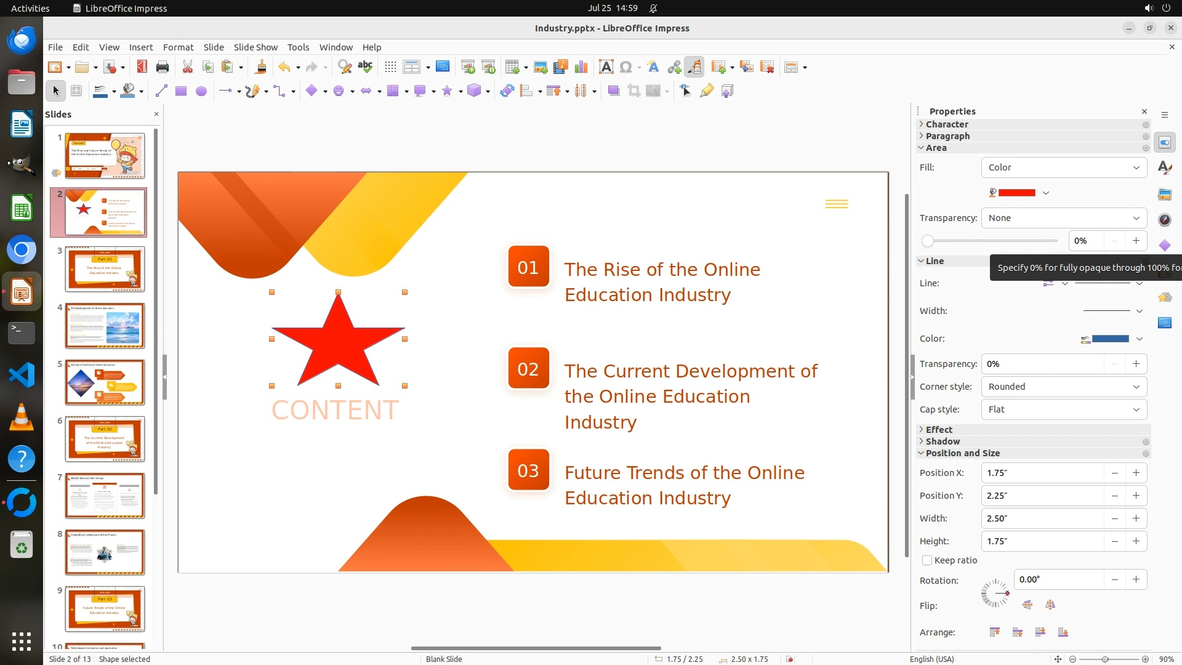This screenshot has width=1182, height=665.
Task: Click the Crop Image tool
Action: (x=633, y=91)
